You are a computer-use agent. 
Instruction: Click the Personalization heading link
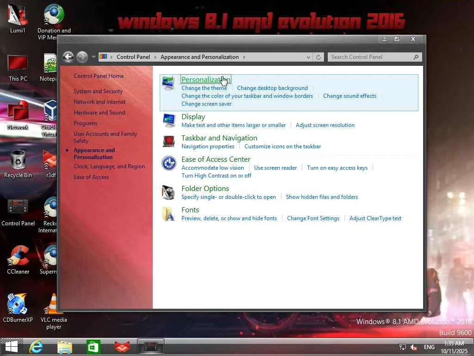[206, 80]
